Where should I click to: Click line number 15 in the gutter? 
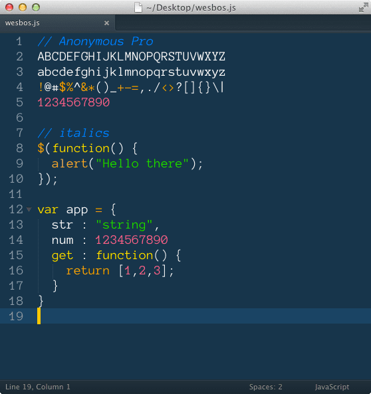(16, 255)
